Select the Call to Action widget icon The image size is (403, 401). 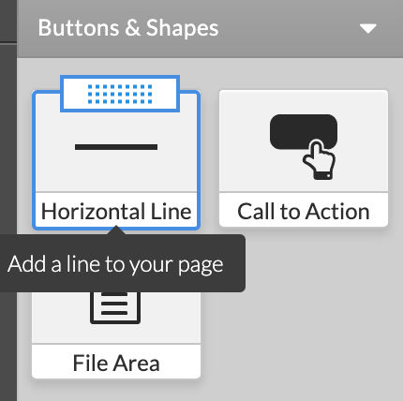click(x=304, y=147)
